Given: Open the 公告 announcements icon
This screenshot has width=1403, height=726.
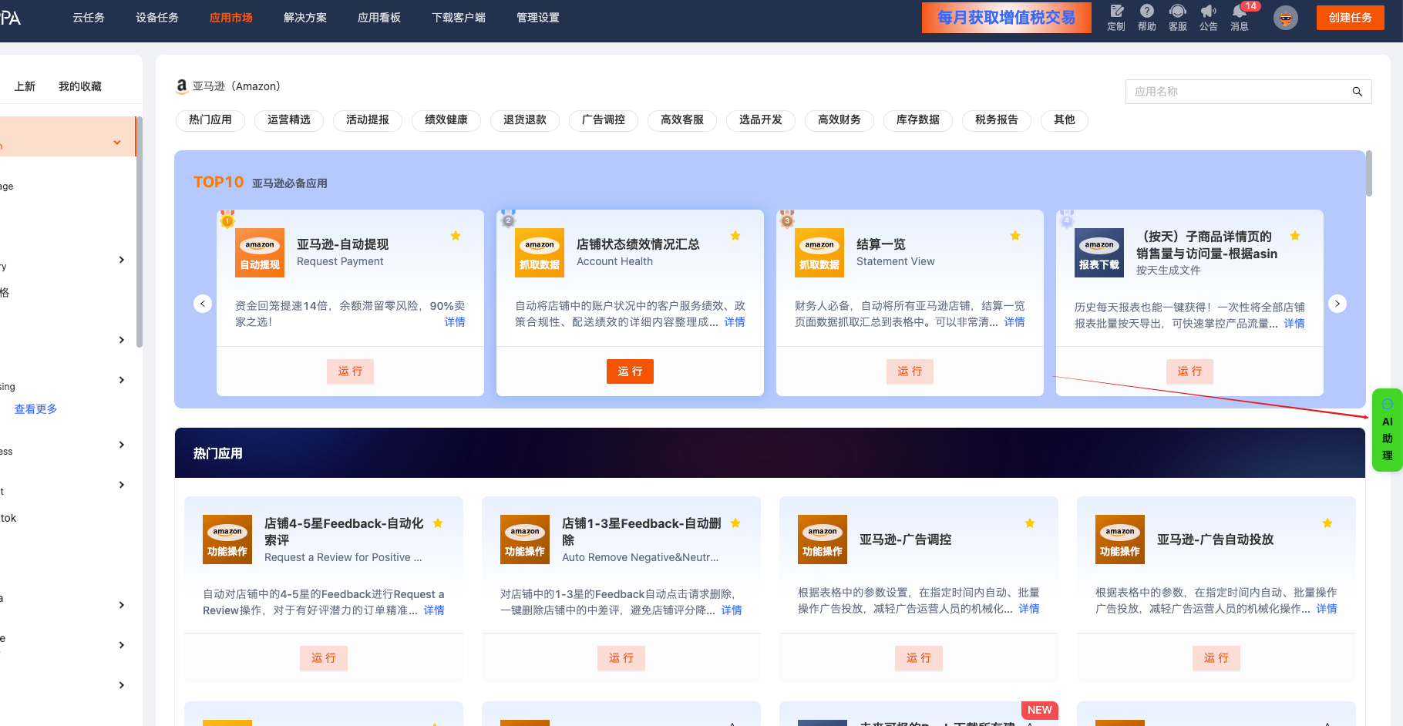Looking at the screenshot, I should click(x=1209, y=17).
